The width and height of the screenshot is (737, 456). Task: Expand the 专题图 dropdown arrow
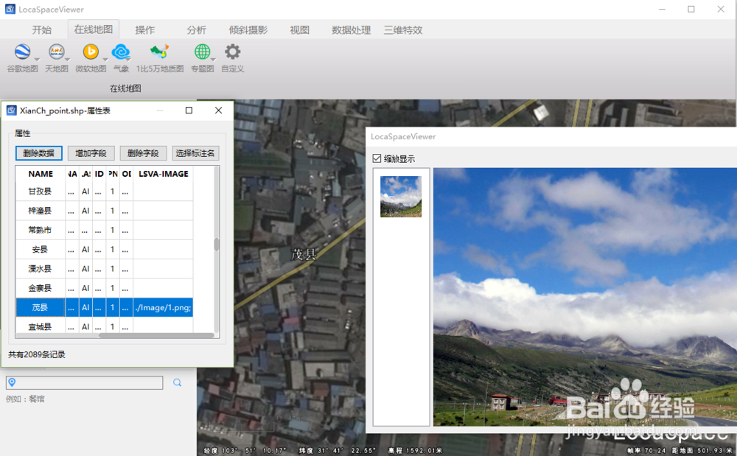(213, 60)
